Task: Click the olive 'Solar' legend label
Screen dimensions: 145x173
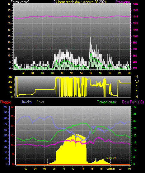Action: (40, 102)
